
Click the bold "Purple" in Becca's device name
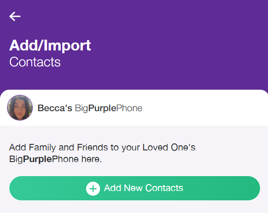click(102, 108)
